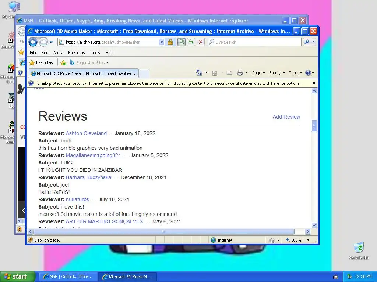Open reviewer Ashton Cleveland's profile
This screenshot has height=282, width=377.
tap(86, 133)
